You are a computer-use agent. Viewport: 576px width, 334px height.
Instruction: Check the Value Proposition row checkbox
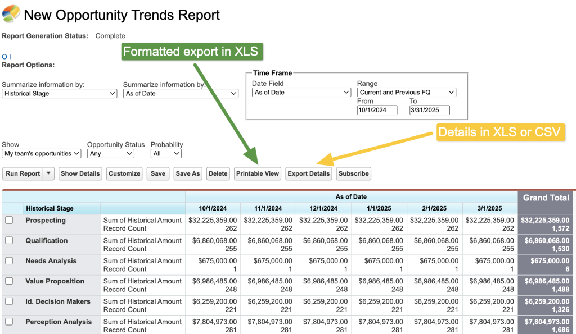[9, 281]
